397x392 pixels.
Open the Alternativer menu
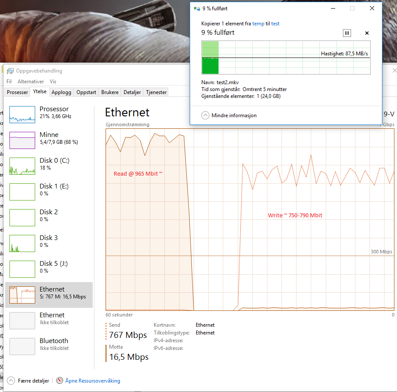(x=30, y=82)
